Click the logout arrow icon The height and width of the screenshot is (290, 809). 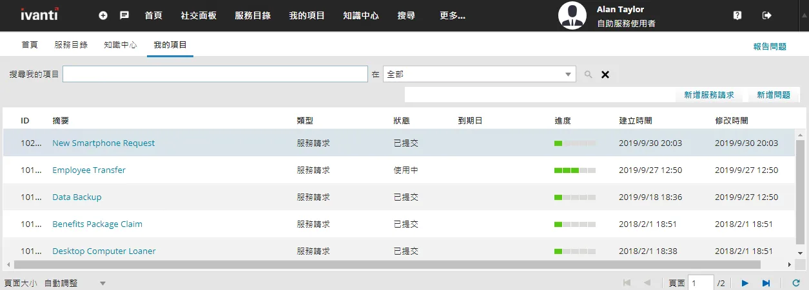point(766,15)
